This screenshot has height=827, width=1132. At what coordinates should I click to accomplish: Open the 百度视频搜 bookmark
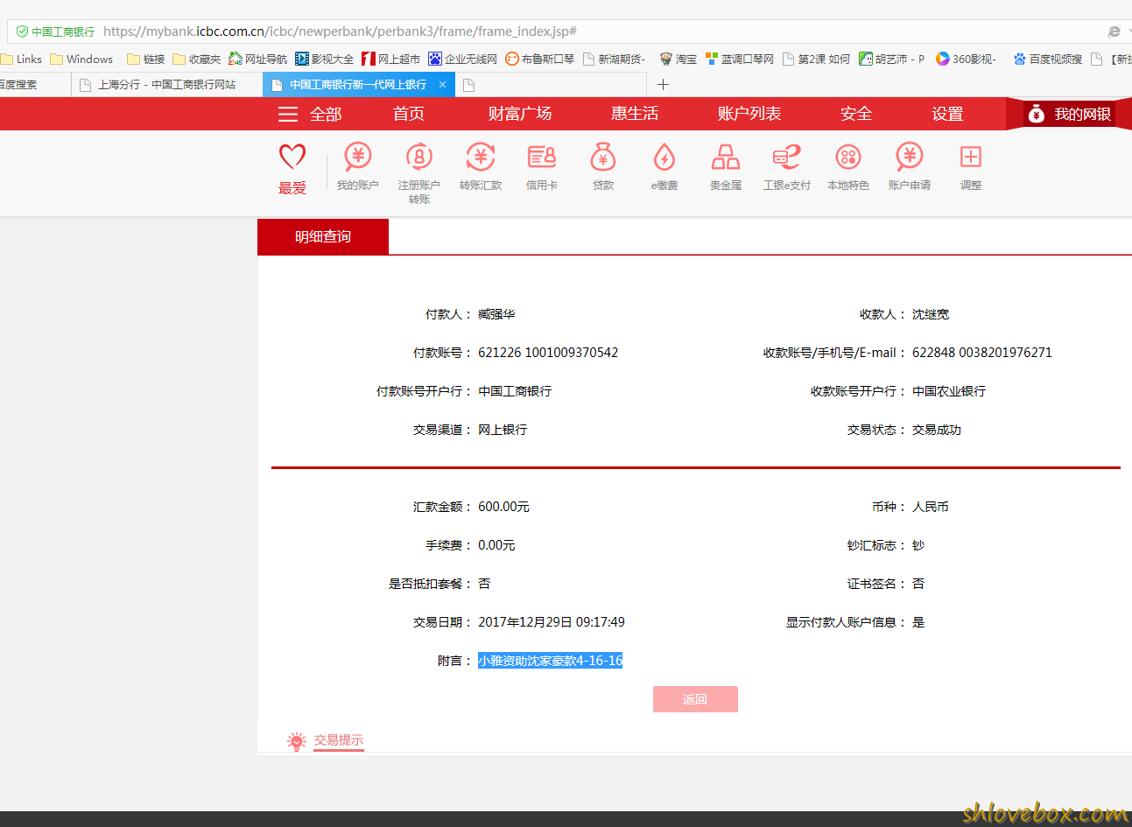coord(1048,60)
